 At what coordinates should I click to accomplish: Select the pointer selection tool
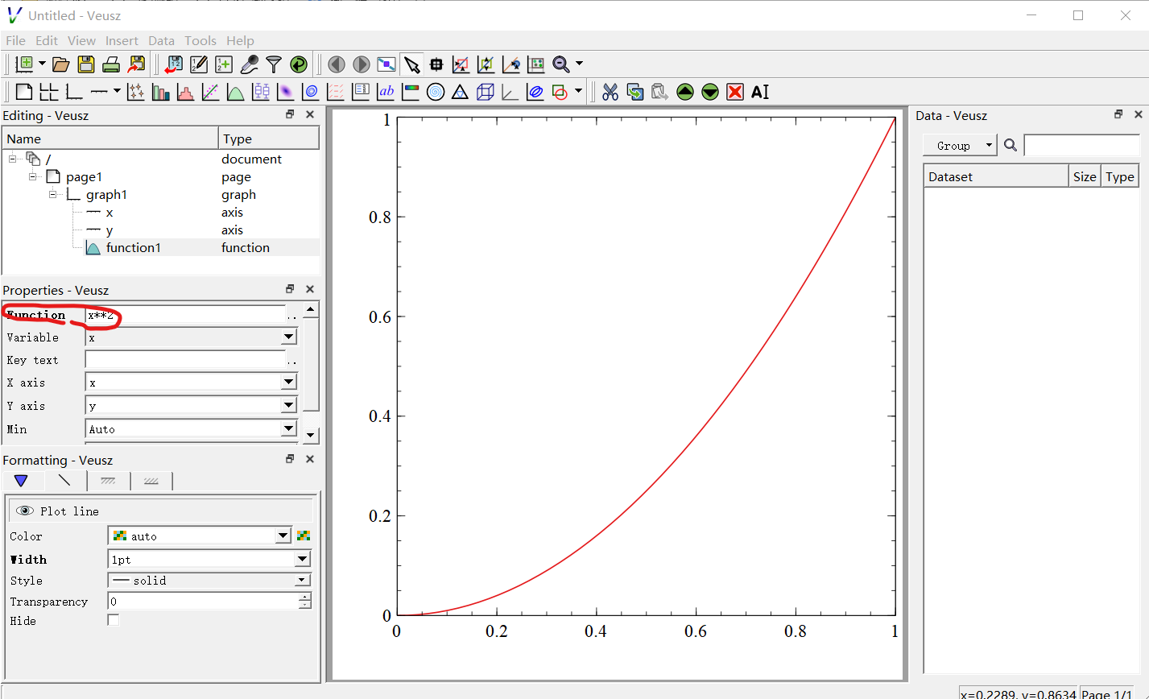click(411, 64)
